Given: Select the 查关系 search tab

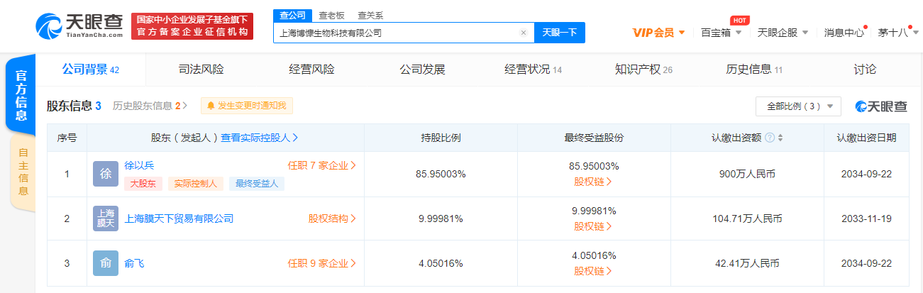Looking at the screenshot, I should coord(370,14).
